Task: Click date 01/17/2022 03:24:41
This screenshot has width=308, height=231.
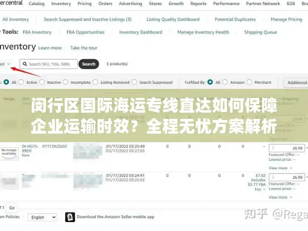Action: tap(125, 176)
